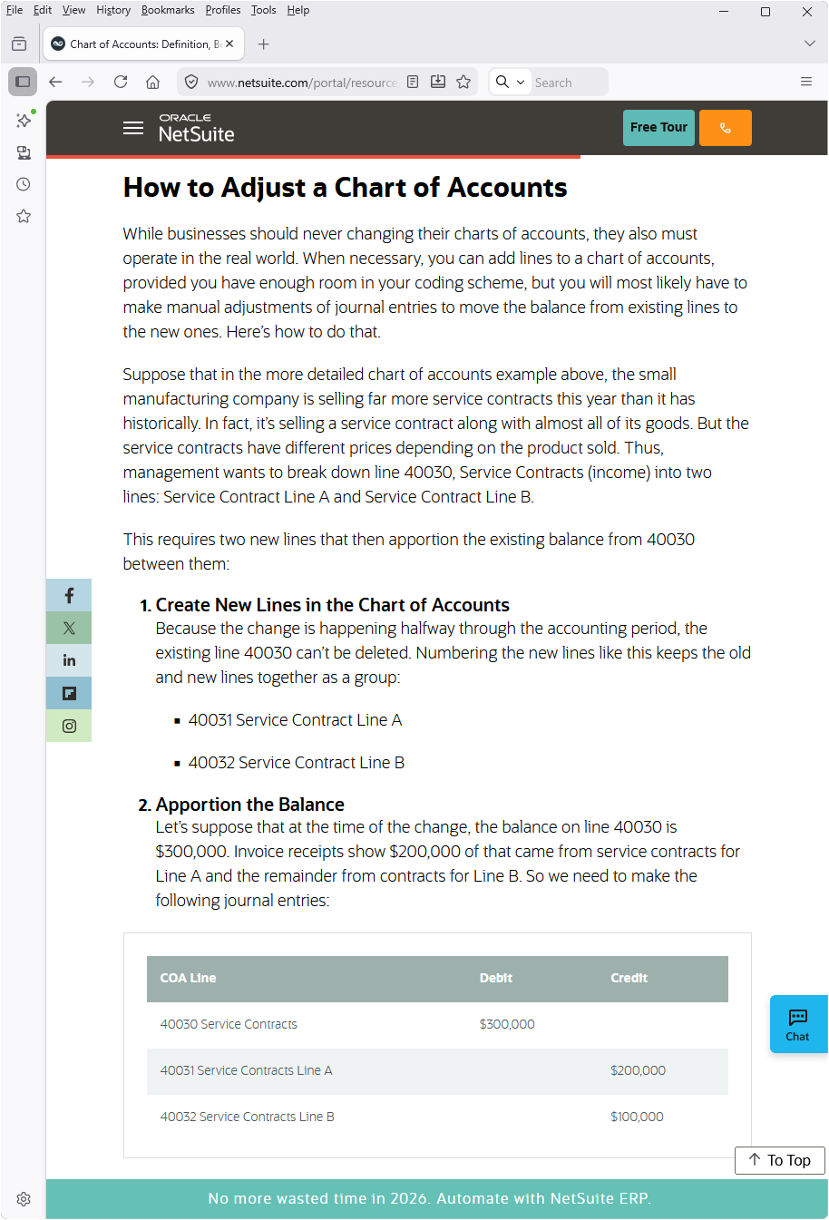829x1220 pixels.
Task: Go back to the previous page
Action: click(x=55, y=82)
